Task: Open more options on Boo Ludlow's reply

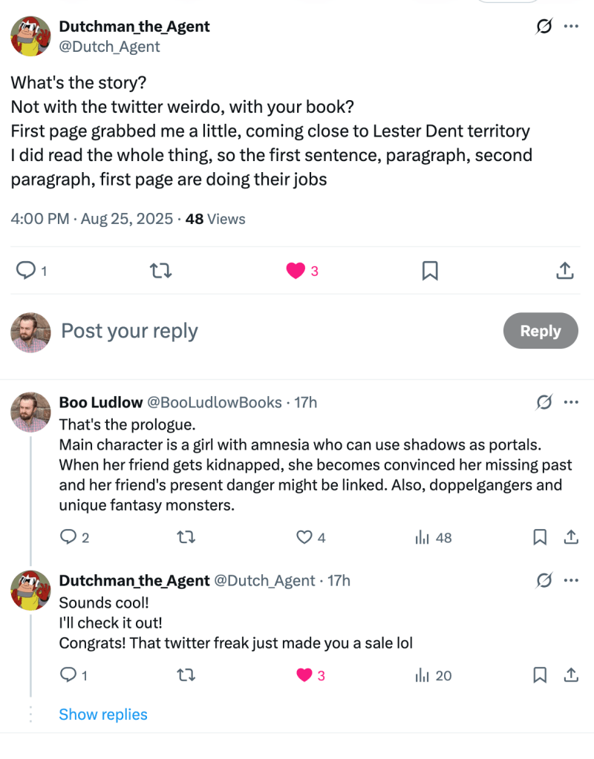Action: point(571,402)
